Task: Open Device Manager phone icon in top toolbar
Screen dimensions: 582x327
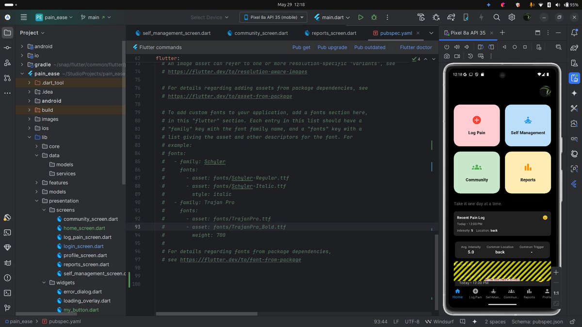Action: 466,17
